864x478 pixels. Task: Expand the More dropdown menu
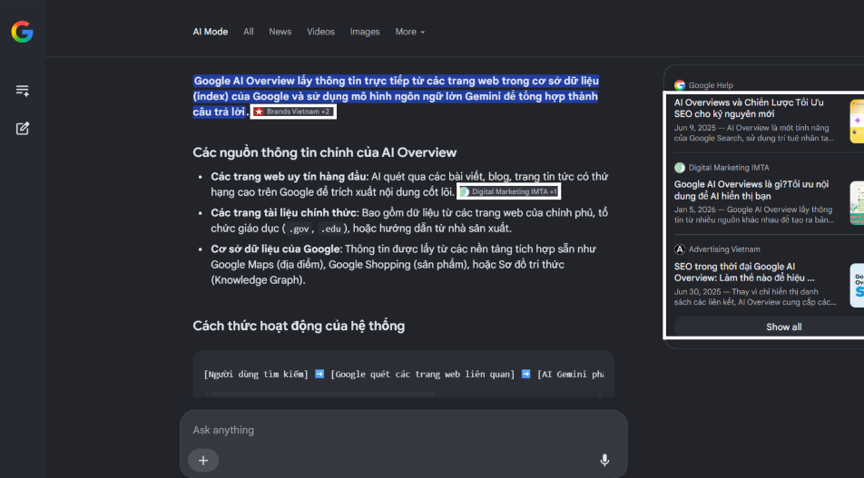point(409,32)
